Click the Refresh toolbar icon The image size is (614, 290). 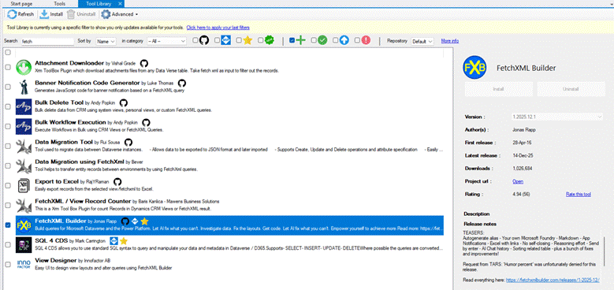pos(12,14)
